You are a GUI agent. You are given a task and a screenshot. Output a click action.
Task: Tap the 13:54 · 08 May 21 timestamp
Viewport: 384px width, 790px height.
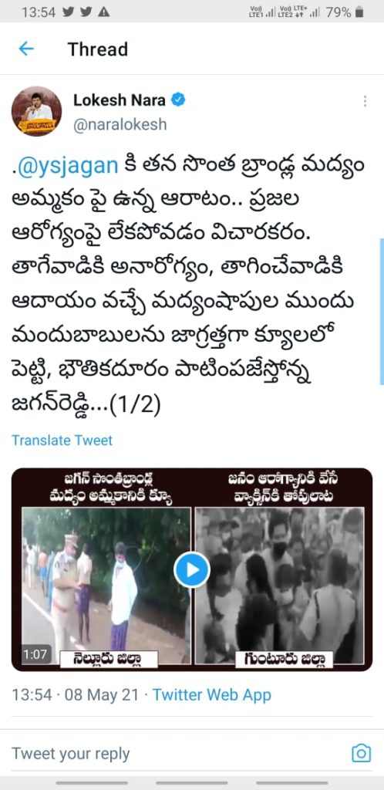click(x=75, y=695)
